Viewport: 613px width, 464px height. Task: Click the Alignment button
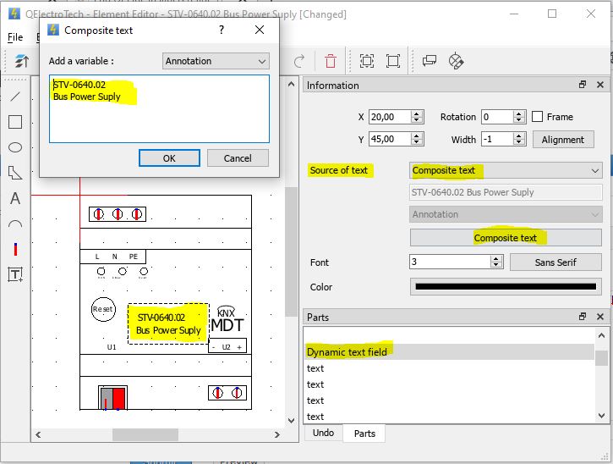coord(562,140)
